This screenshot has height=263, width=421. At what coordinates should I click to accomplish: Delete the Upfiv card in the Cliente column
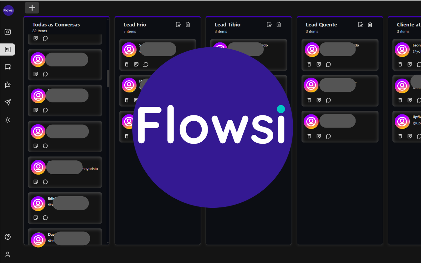[400, 136]
